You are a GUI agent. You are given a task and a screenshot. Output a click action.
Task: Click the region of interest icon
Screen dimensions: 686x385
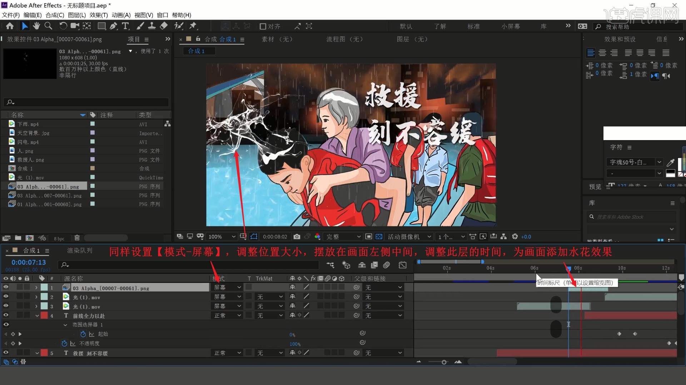[369, 236]
